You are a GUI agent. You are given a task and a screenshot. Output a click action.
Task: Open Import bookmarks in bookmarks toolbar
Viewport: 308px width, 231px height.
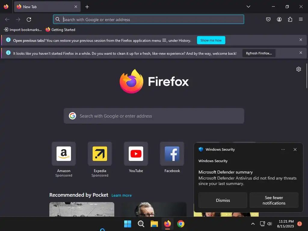coord(23,30)
